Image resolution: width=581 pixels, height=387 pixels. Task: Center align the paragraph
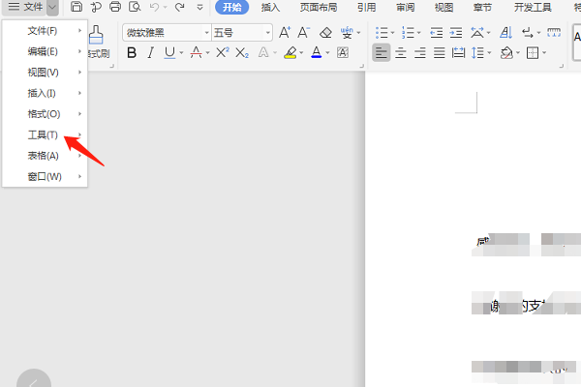click(401, 53)
